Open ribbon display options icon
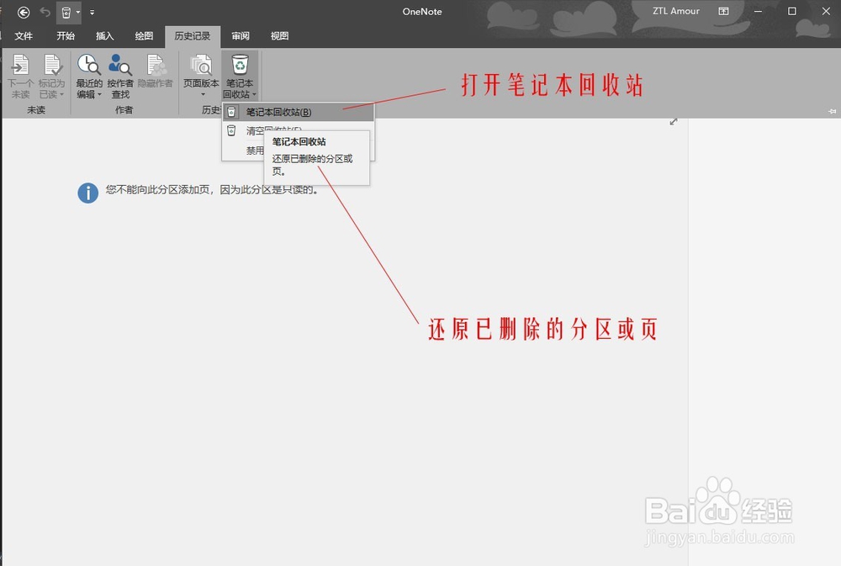 (723, 11)
